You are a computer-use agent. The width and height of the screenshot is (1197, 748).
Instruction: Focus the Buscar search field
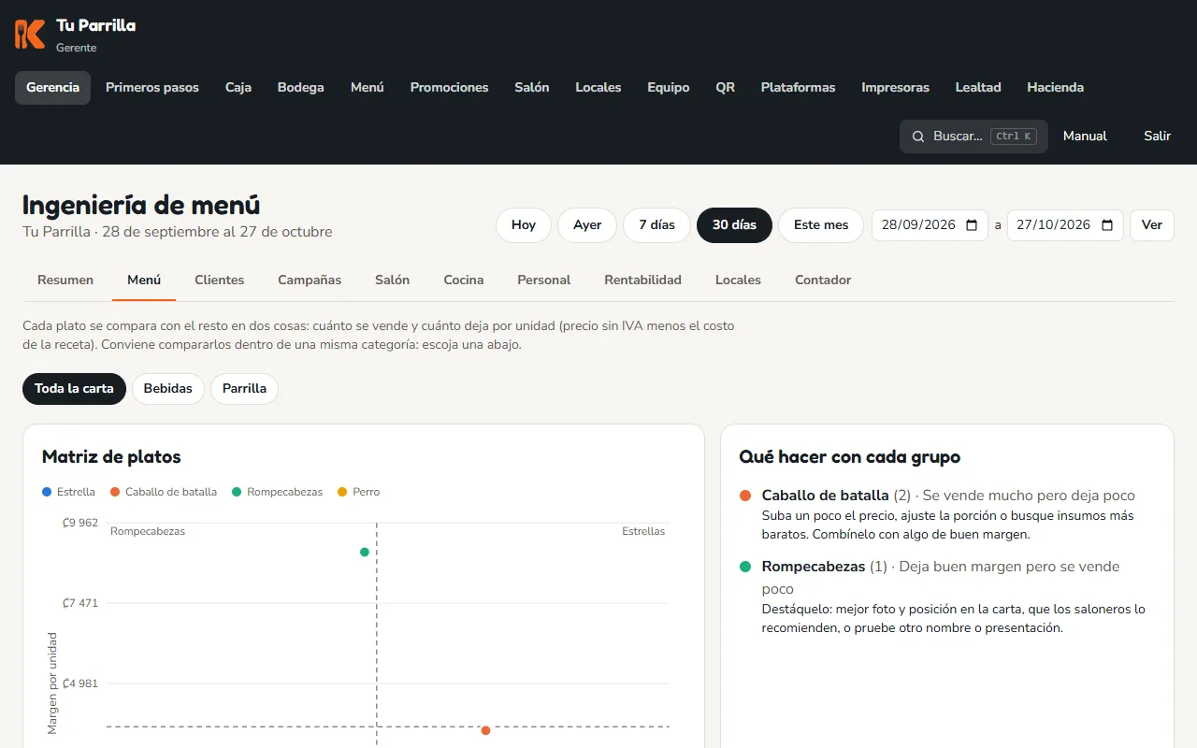click(x=973, y=137)
